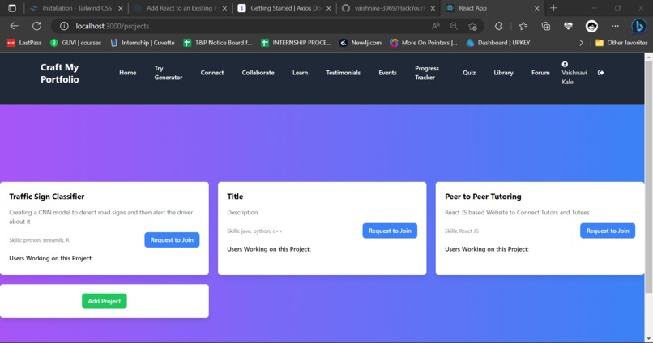Open the Other favorites folder
The height and width of the screenshot is (343, 653).
621,43
